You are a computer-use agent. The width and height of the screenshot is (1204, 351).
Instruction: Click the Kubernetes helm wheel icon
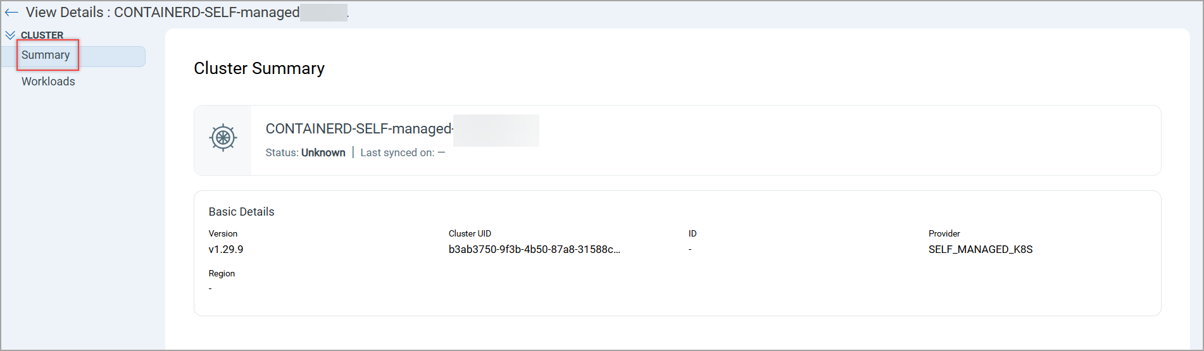[x=223, y=138]
